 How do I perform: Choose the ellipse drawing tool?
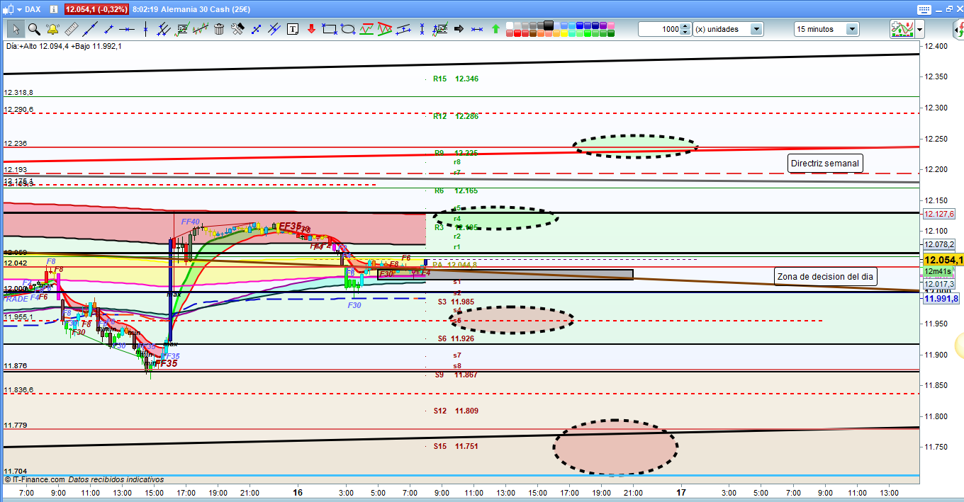click(348, 29)
